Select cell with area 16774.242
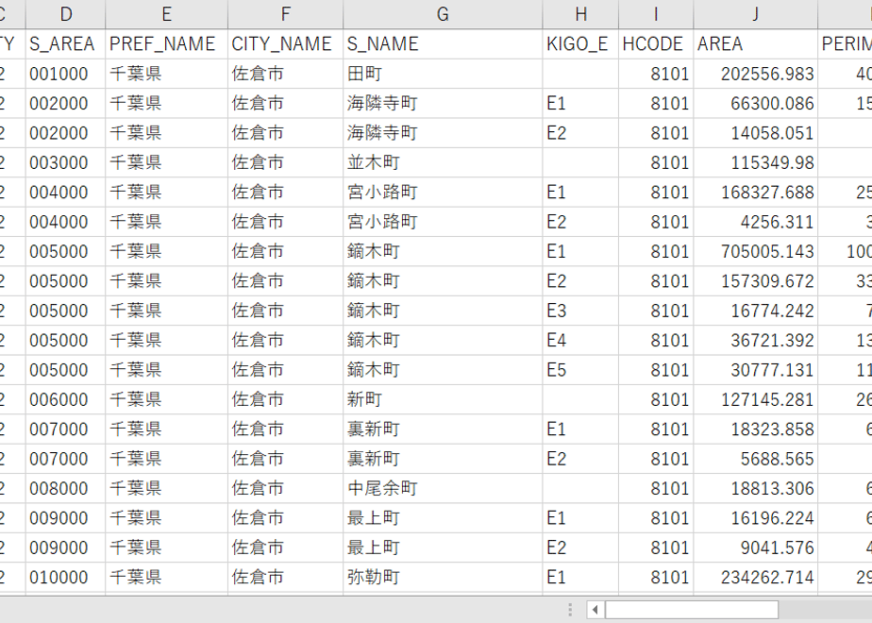 756,311
